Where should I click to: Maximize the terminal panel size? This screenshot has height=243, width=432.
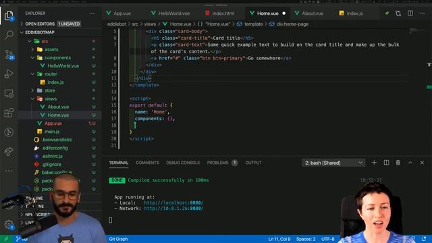pos(410,163)
